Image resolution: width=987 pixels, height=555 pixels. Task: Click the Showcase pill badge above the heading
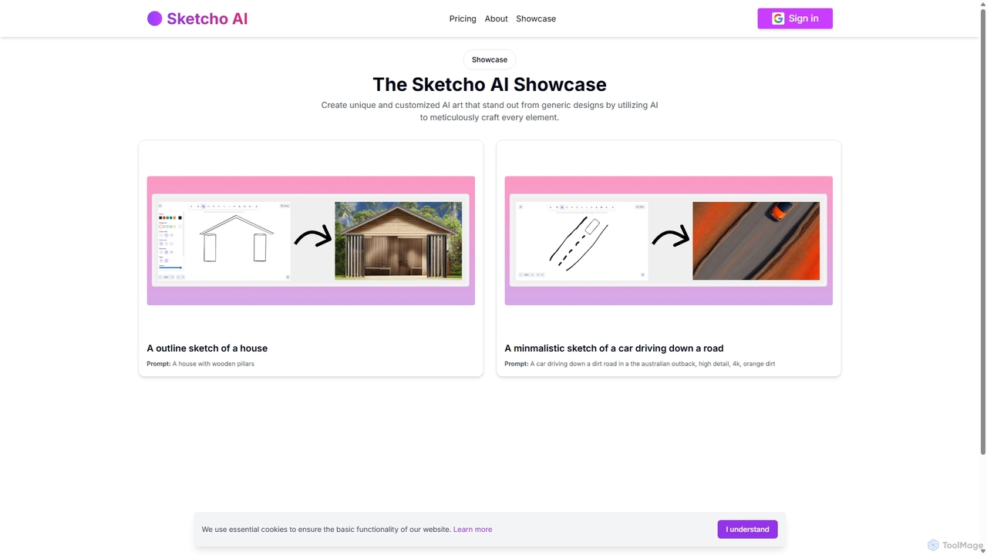pyautogui.click(x=490, y=59)
